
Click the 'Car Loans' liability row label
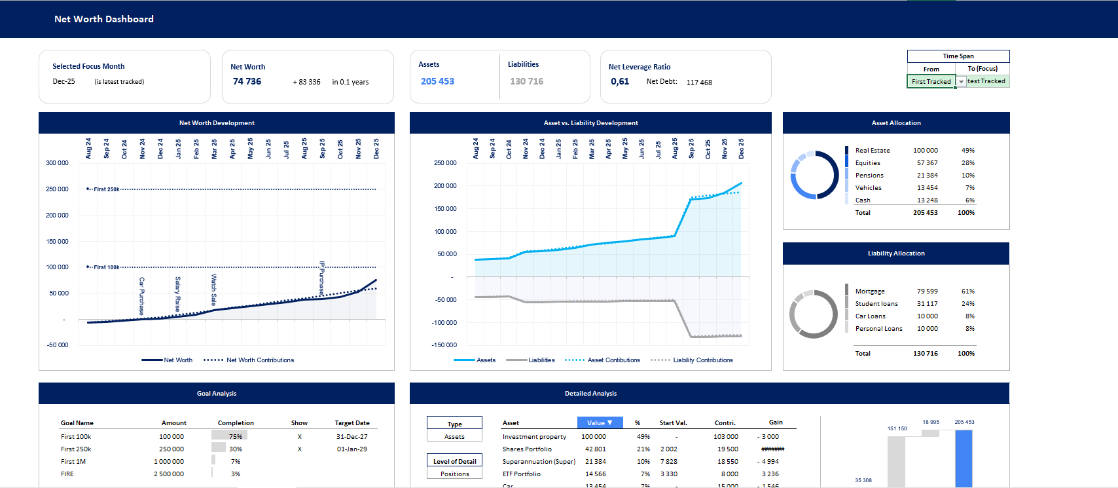870,316
